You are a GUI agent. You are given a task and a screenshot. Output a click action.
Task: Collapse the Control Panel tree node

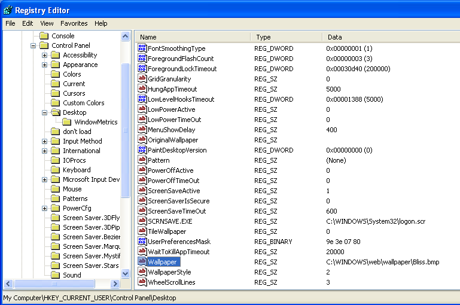pos(33,45)
